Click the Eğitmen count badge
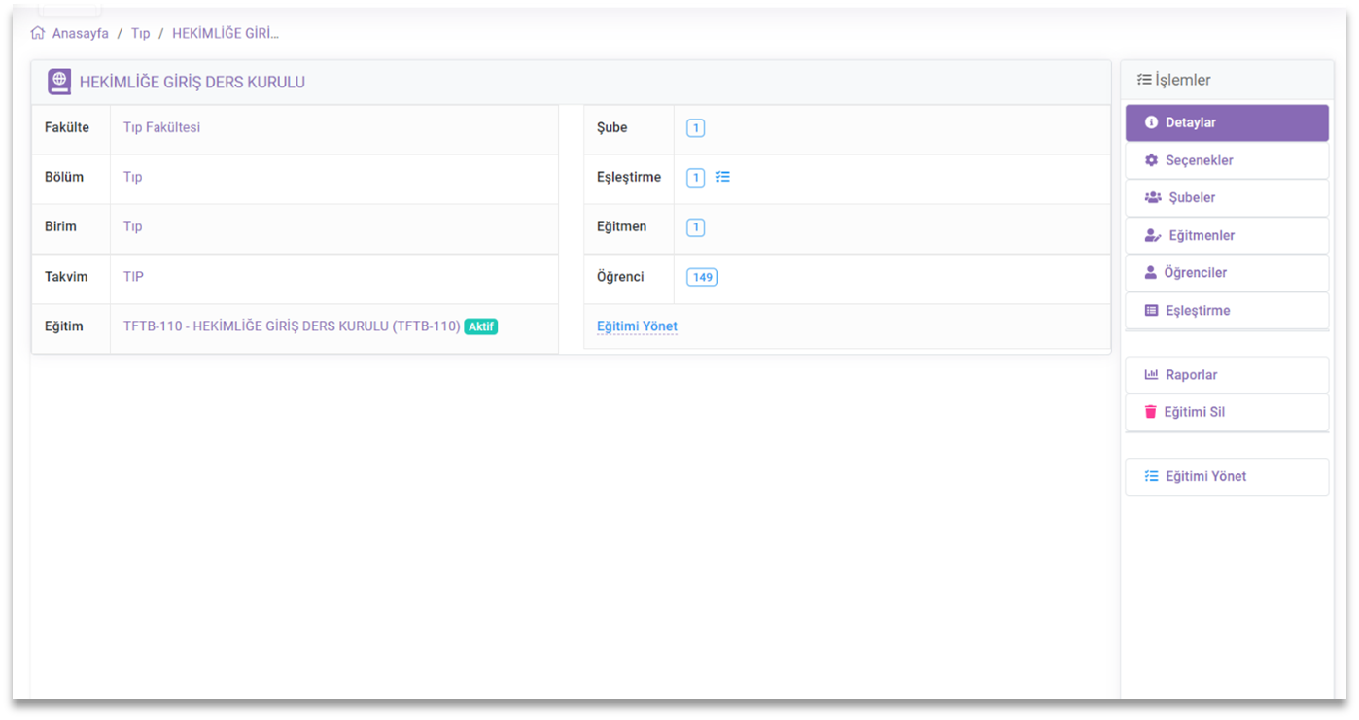 pos(695,227)
